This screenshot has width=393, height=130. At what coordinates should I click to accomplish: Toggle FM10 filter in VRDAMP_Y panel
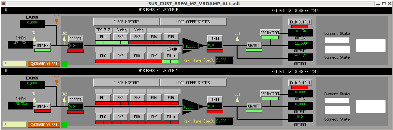[171, 117]
